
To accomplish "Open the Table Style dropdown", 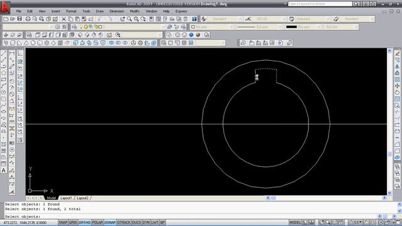I will 328,19.
